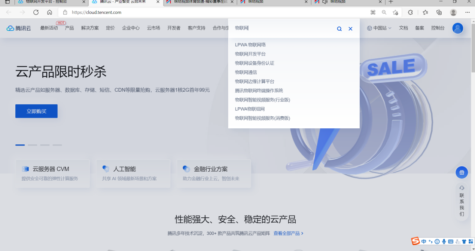Select the first blue carousel indicator
475x251 pixels.
[20, 145]
